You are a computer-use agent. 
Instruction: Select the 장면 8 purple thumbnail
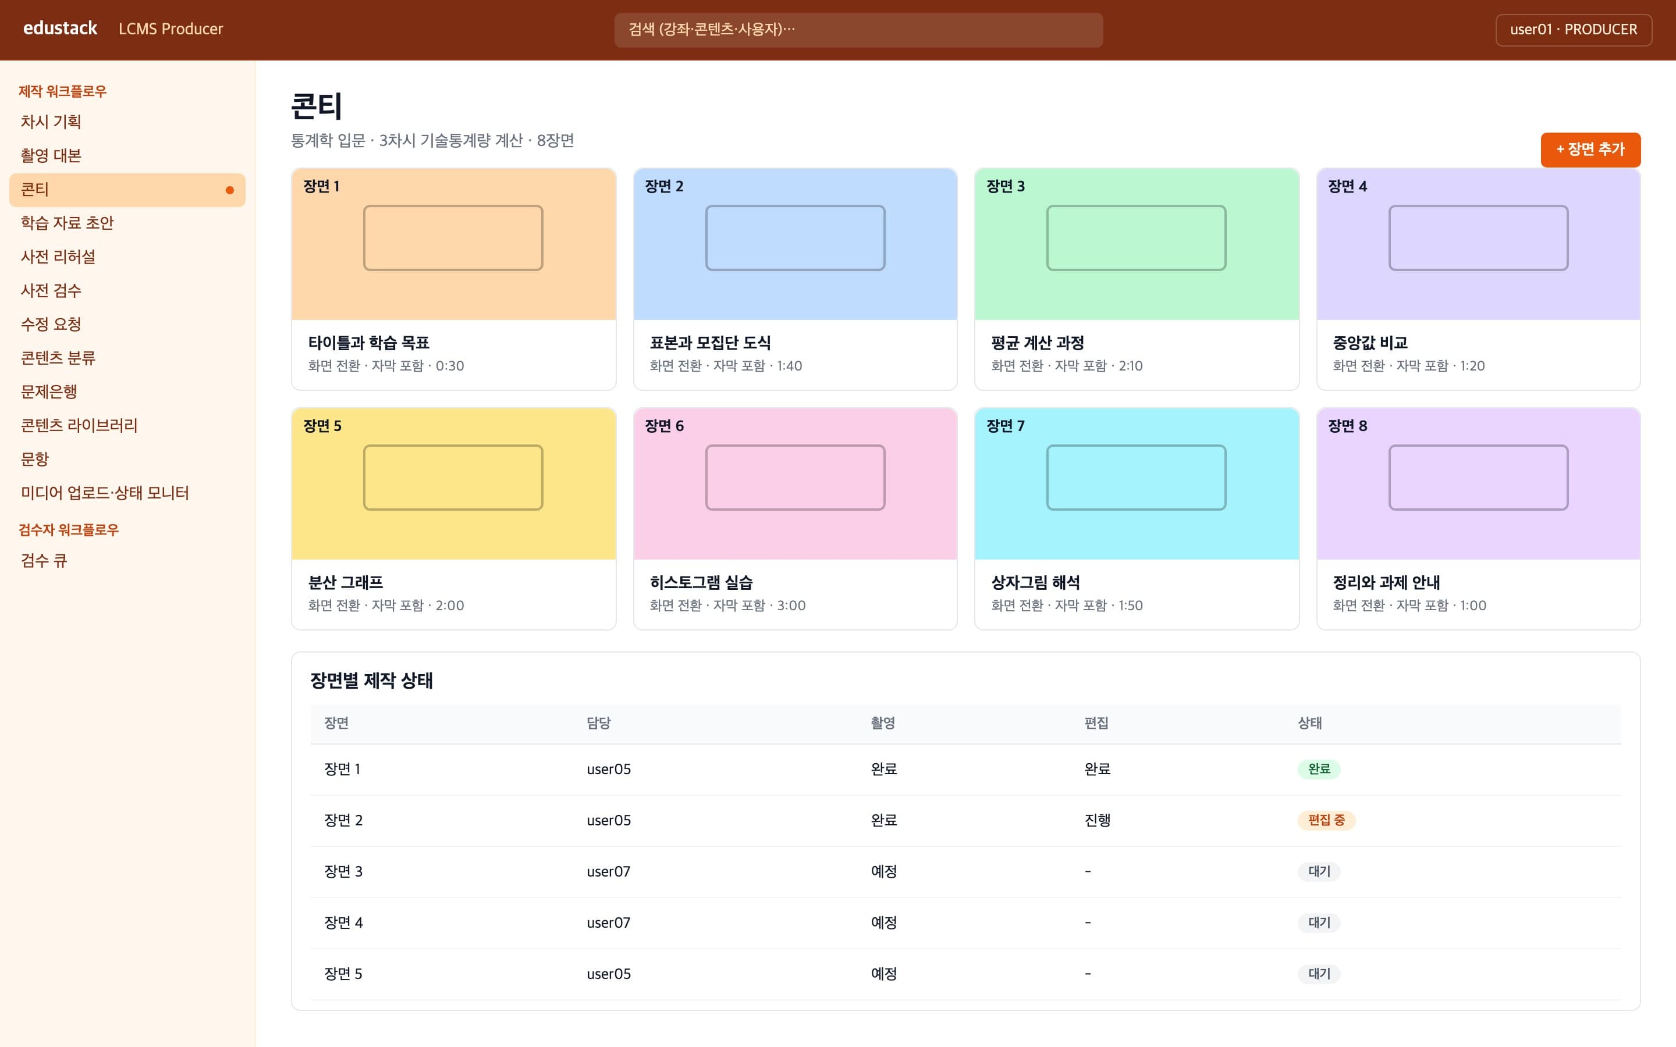[1478, 483]
